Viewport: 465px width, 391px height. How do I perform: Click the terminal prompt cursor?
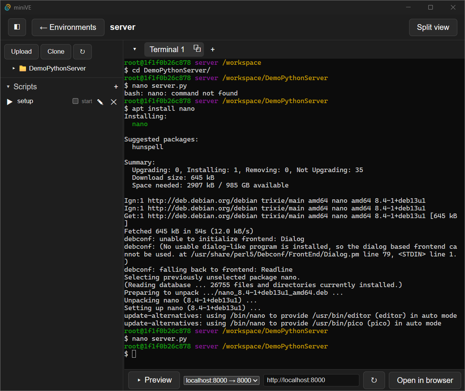(134, 354)
